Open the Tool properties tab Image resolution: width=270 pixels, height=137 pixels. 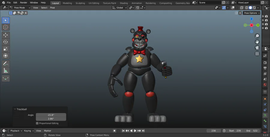click(265, 56)
